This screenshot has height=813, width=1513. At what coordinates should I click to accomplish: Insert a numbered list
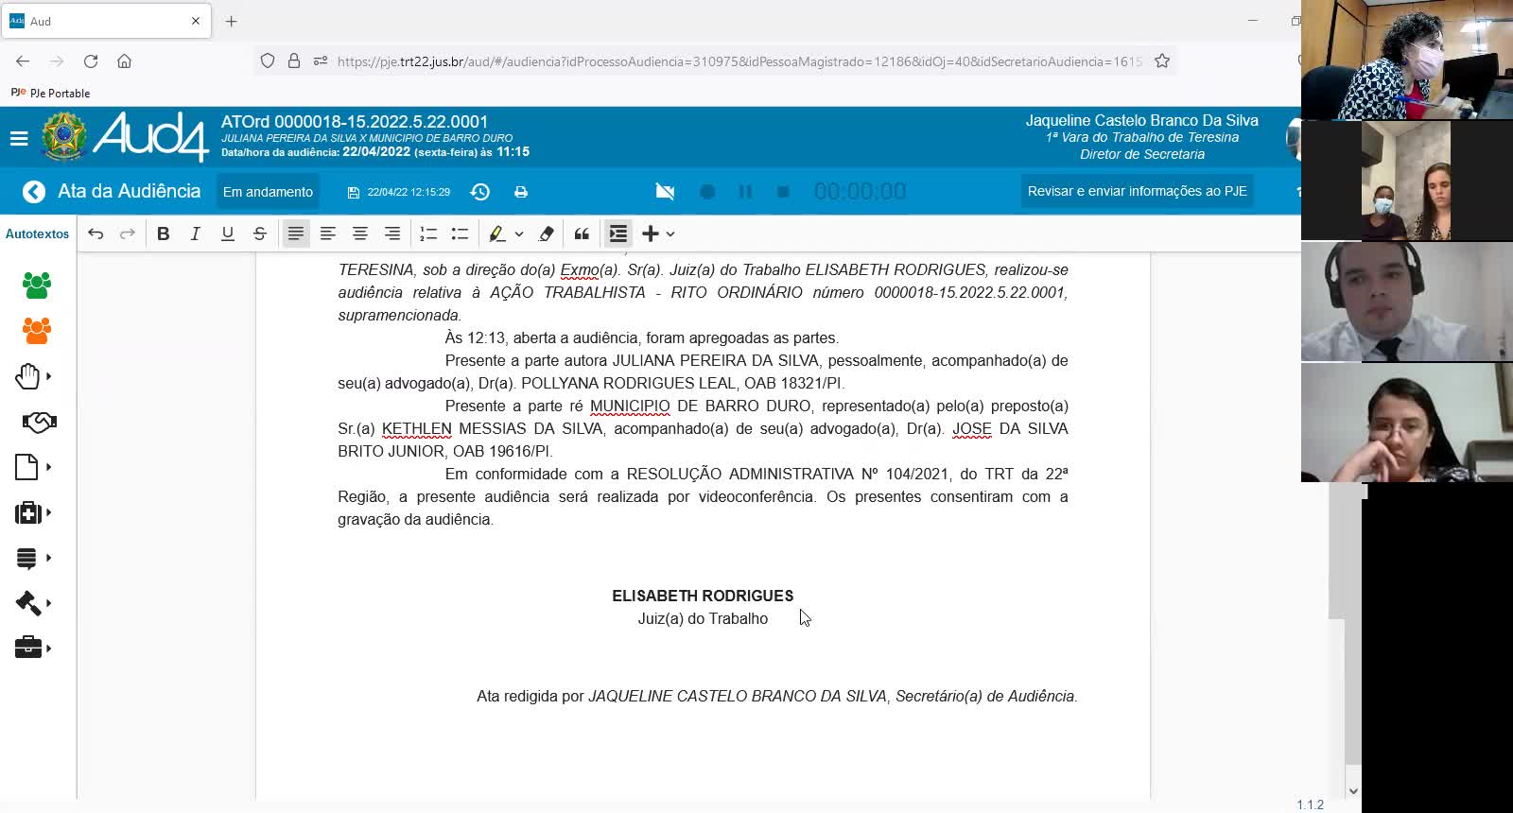[x=428, y=234]
